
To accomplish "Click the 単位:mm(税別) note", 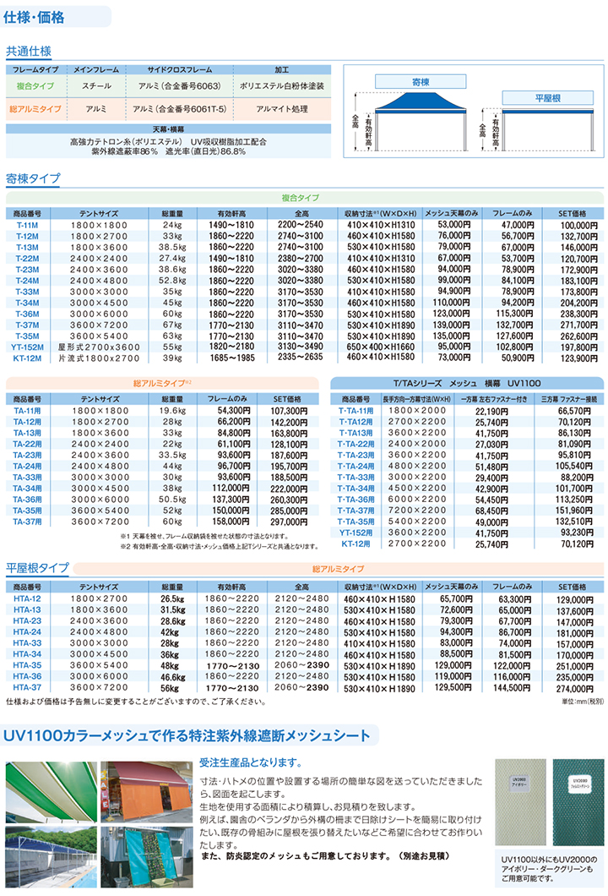I will pos(583,701).
